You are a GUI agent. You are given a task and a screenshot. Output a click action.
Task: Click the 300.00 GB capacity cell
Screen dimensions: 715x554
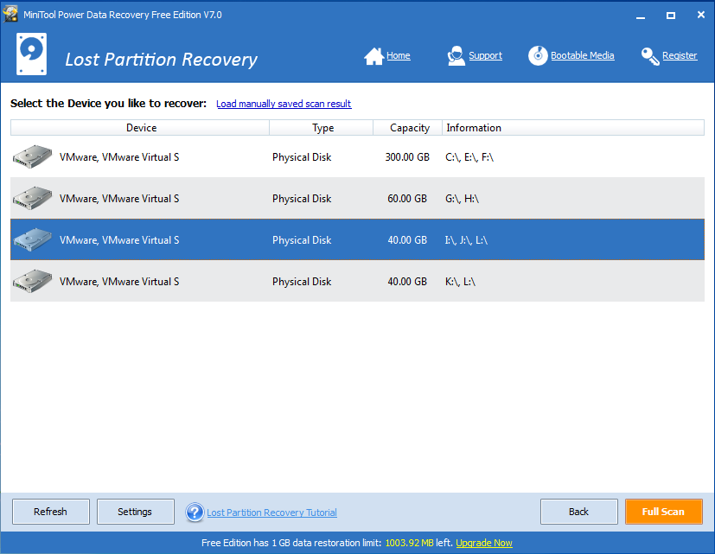click(x=407, y=156)
